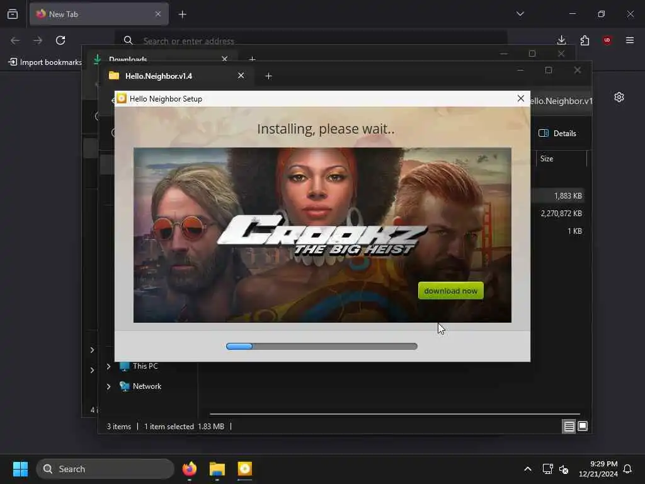The width and height of the screenshot is (645, 484).
Task: Expand the first collapsed tree node in Downloads window
Action: (x=92, y=350)
